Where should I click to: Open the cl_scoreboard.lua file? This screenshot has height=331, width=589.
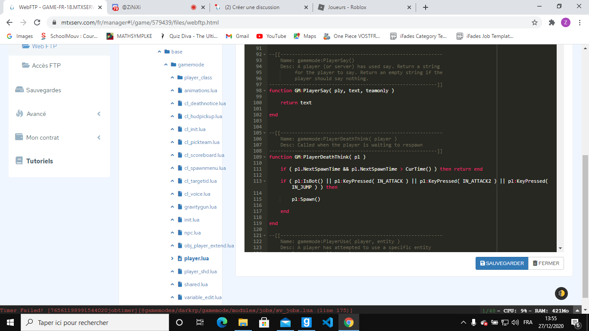[204, 155]
